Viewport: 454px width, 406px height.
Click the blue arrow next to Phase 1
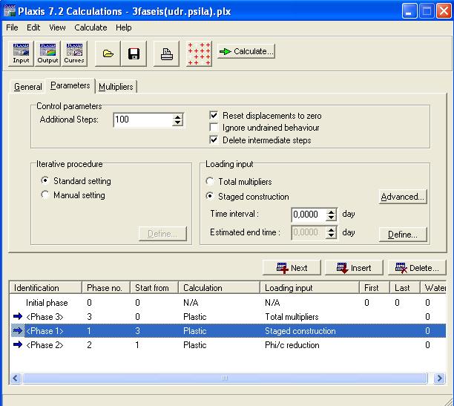pyautogui.click(x=18, y=330)
